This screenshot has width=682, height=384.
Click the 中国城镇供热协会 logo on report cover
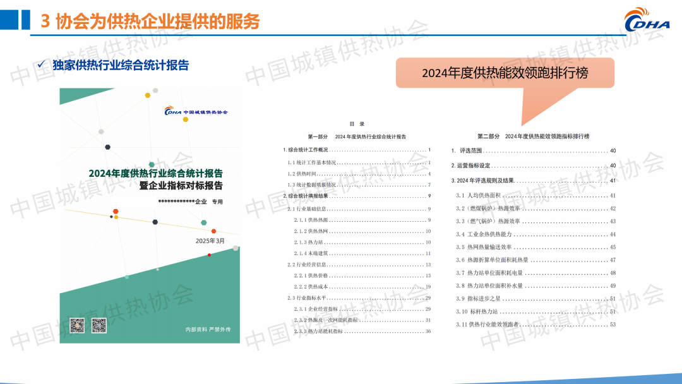pyautogui.click(x=196, y=111)
